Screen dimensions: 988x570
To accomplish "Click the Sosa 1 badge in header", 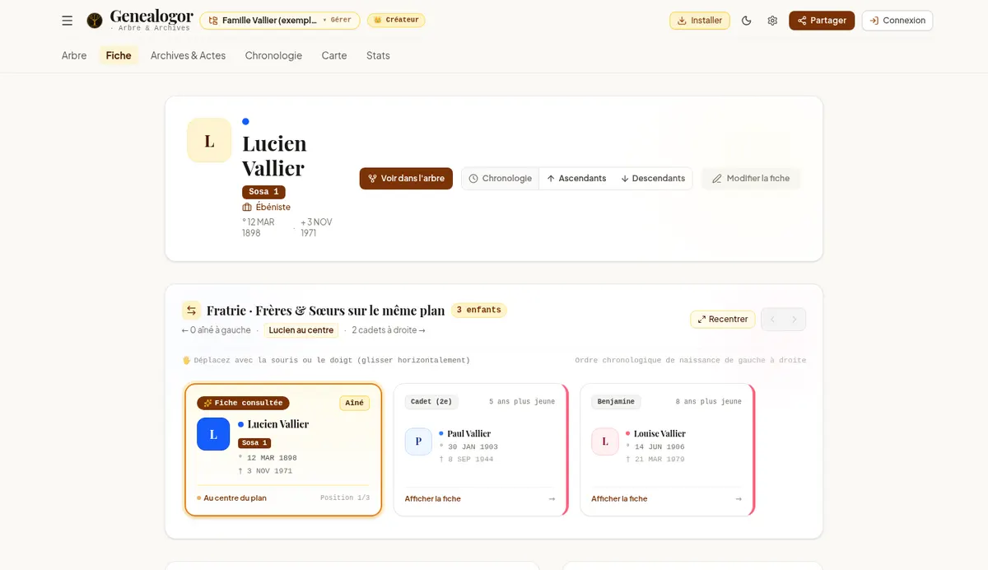I will pyautogui.click(x=263, y=192).
